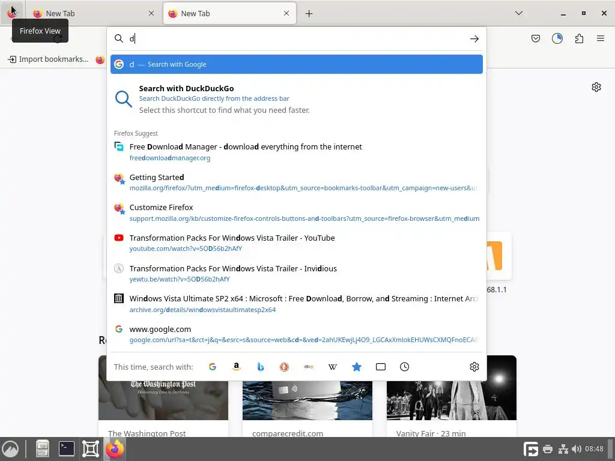
Task: Select 'd — Search with Google' suggestion
Action: click(297, 64)
